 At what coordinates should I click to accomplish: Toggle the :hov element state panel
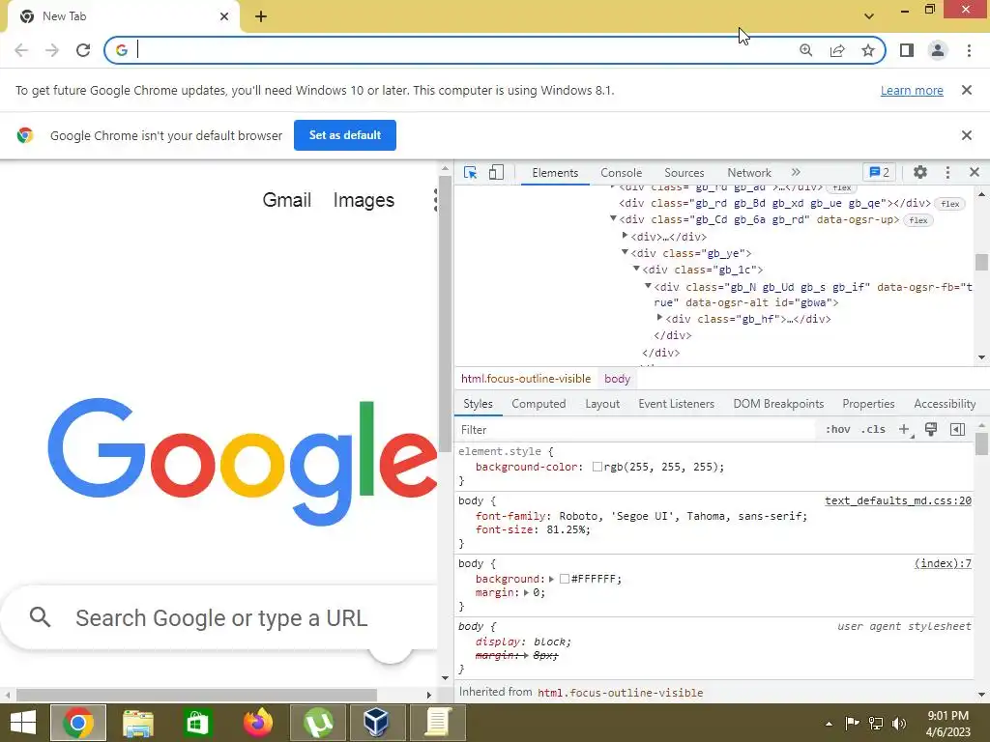(838, 430)
